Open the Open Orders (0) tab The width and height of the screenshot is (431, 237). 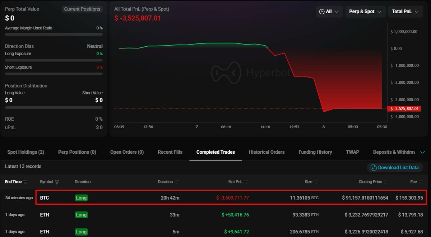pos(127,152)
